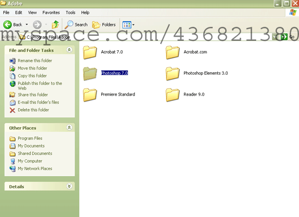Open the Back button history dropdown arrow
The width and height of the screenshot is (299, 217).
click(x=26, y=24)
